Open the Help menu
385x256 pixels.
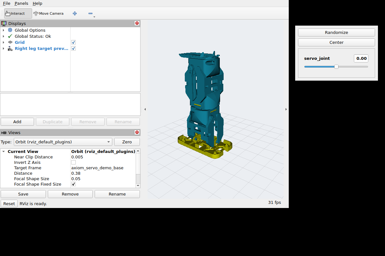tap(37, 3)
